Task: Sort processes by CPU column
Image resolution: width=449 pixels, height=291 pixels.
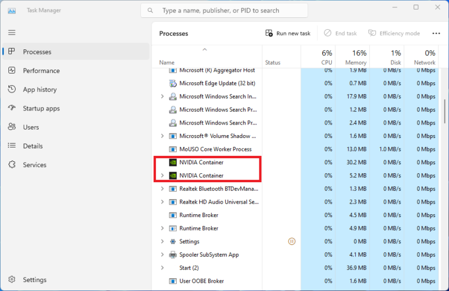Action: tap(318, 57)
